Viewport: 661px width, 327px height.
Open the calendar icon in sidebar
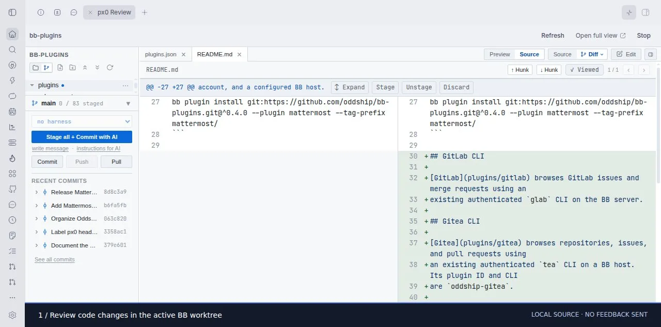click(x=12, y=112)
